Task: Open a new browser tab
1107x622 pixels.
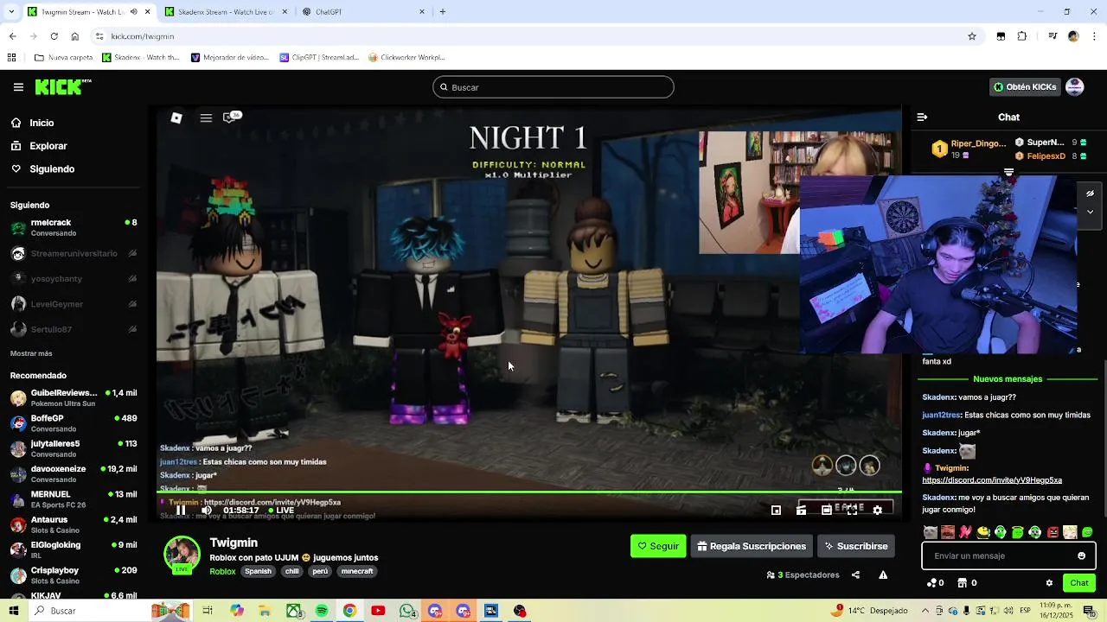Action: click(443, 12)
